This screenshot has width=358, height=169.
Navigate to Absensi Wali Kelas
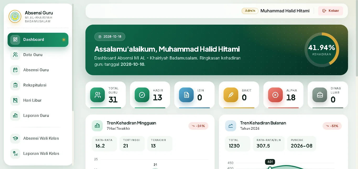click(38, 138)
